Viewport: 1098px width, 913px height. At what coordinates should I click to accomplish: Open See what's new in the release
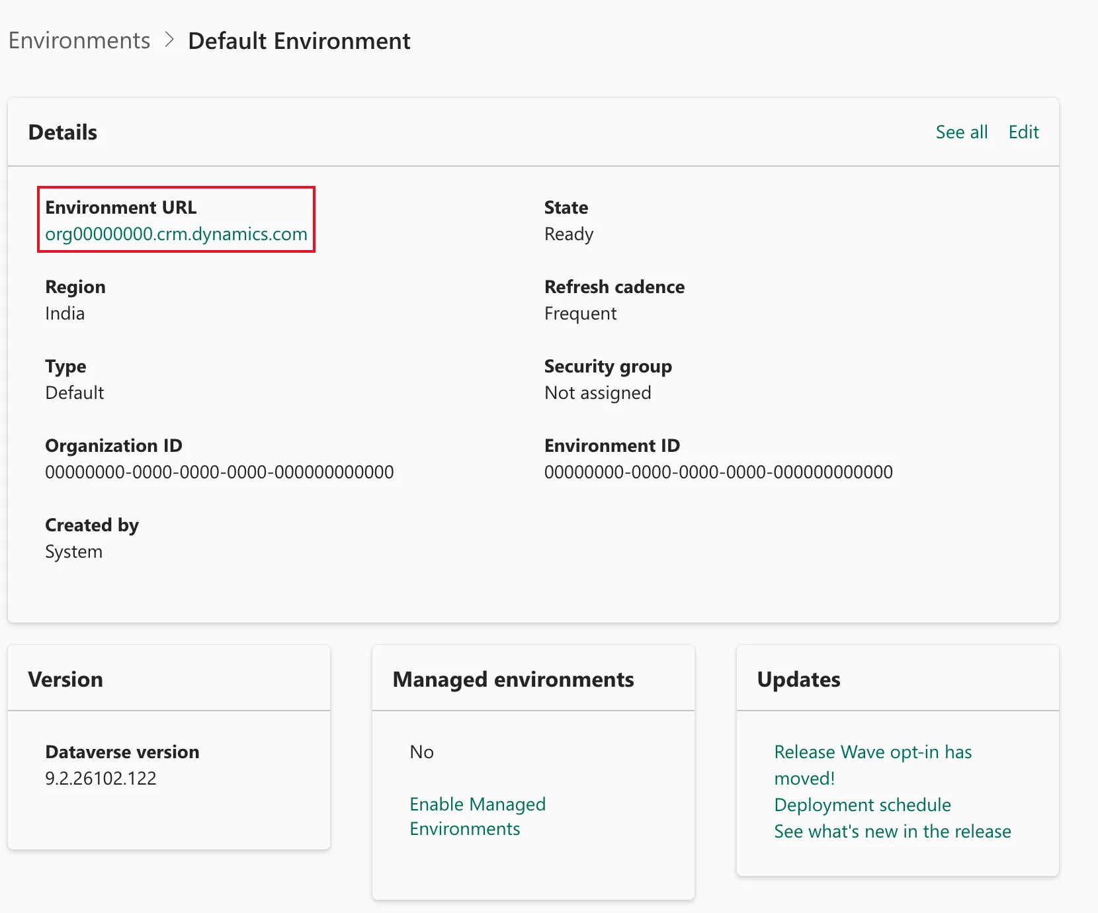click(893, 832)
